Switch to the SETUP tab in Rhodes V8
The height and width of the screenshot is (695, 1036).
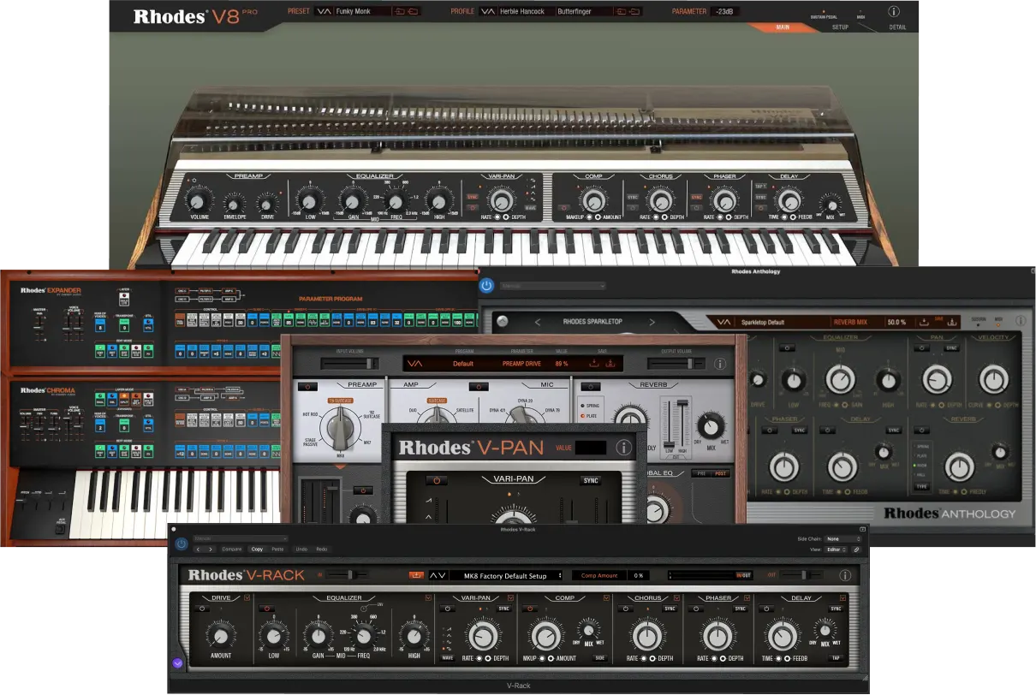click(840, 27)
